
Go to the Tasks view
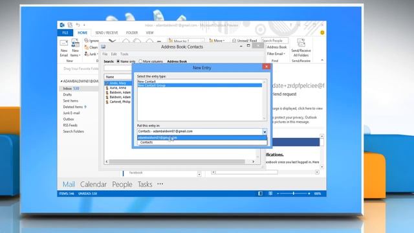click(x=145, y=184)
